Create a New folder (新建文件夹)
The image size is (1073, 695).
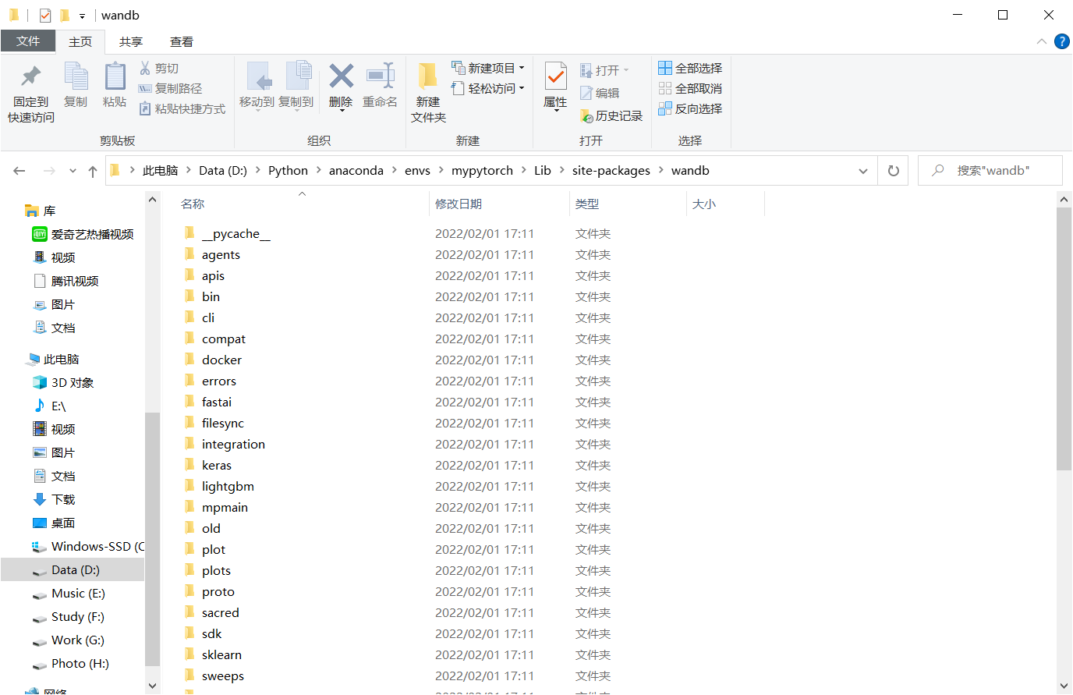pos(428,92)
